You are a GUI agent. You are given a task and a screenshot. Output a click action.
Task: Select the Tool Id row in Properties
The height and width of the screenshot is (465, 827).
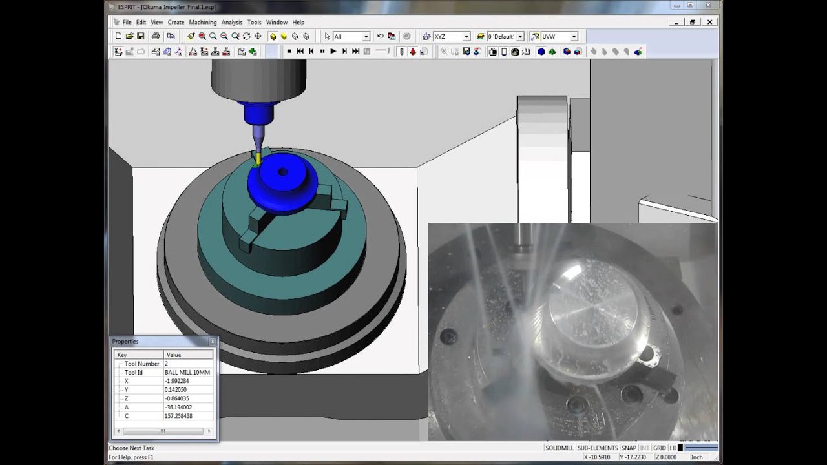164,373
